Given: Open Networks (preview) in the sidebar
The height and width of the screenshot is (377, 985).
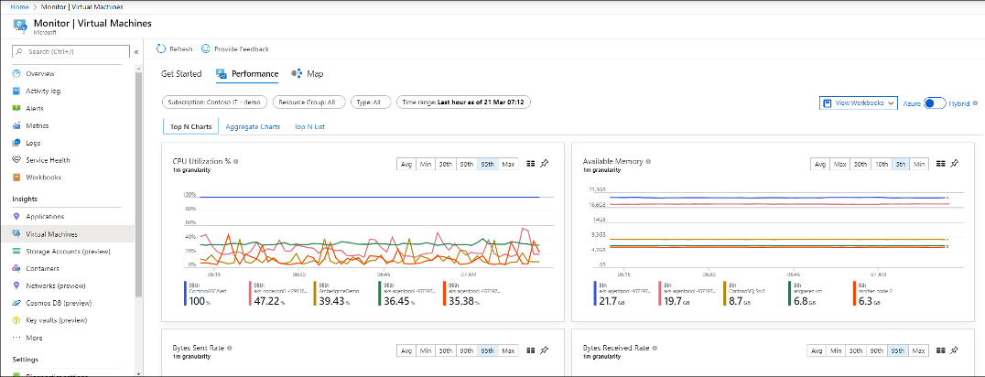Looking at the screenshot, I should coord(55,285).
